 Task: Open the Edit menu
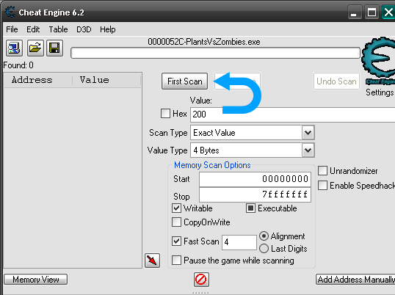pos(33,29)
